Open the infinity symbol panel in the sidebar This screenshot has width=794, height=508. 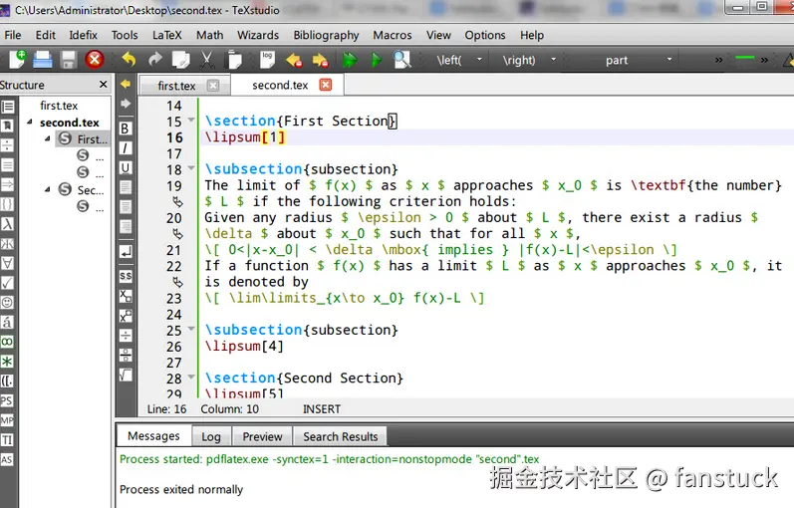(7, 342)
